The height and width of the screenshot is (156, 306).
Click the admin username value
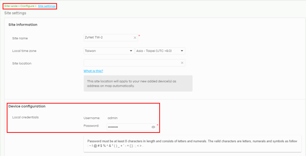[112, 118]
